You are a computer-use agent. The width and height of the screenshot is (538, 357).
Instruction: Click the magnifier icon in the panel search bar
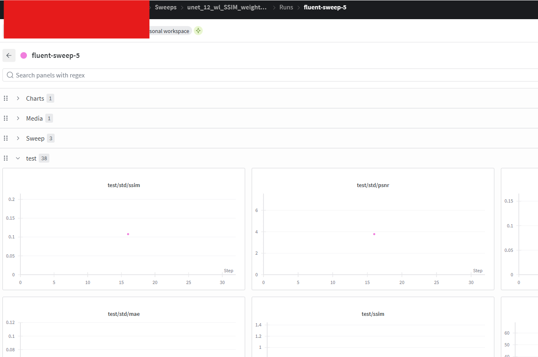10,75
